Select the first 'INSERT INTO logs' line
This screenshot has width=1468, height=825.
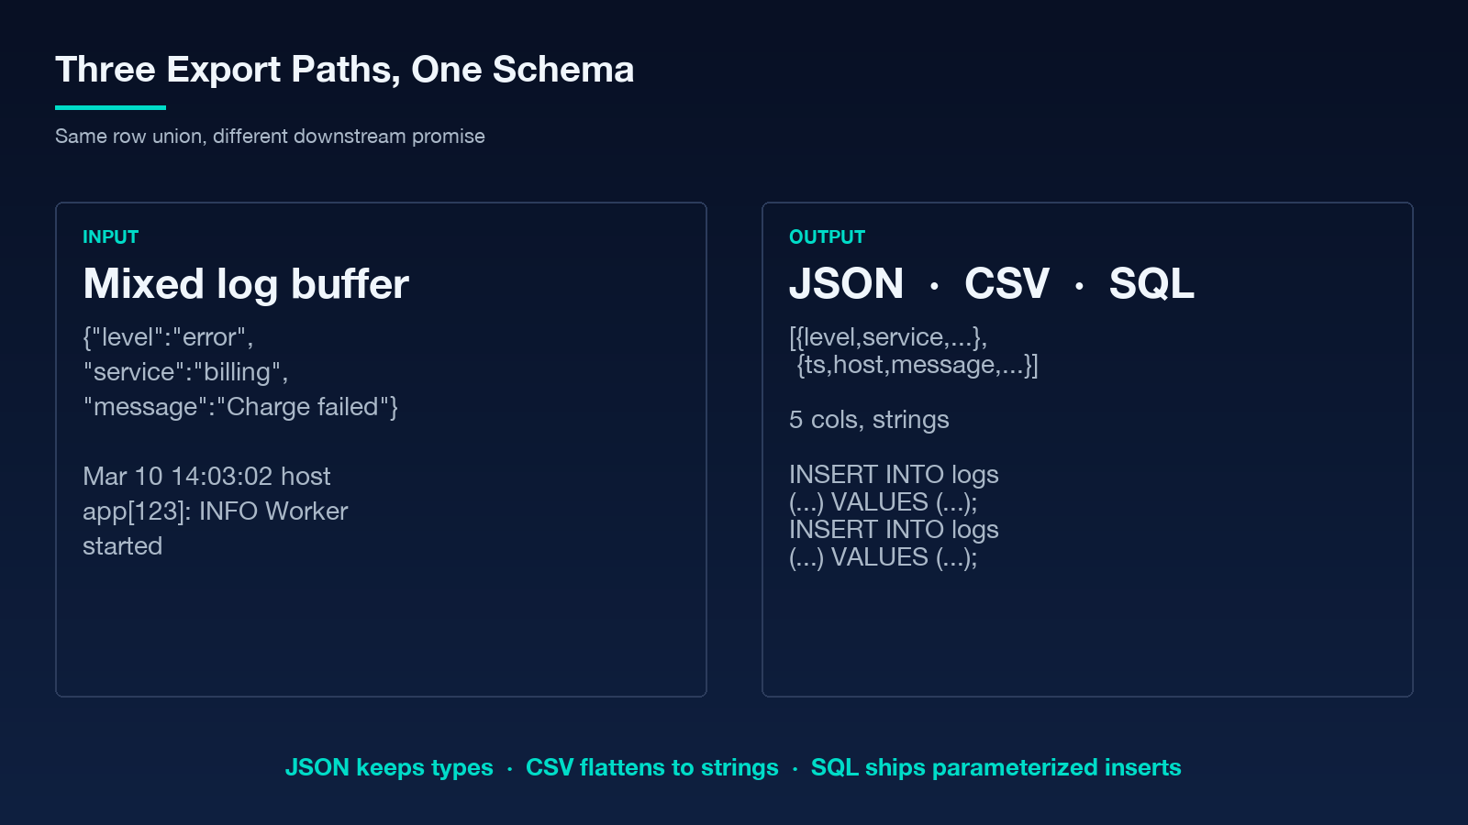point(894,475)
